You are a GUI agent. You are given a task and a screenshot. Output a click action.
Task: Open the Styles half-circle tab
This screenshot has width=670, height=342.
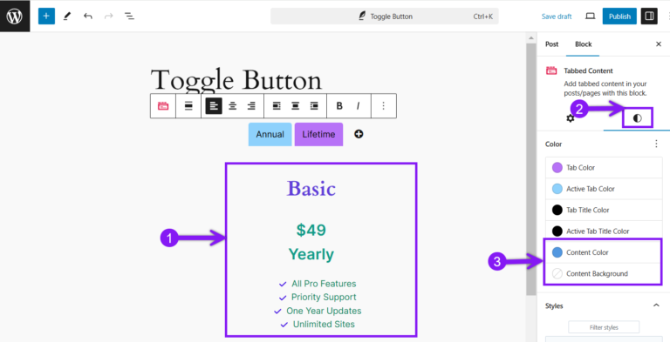[638, 118]
